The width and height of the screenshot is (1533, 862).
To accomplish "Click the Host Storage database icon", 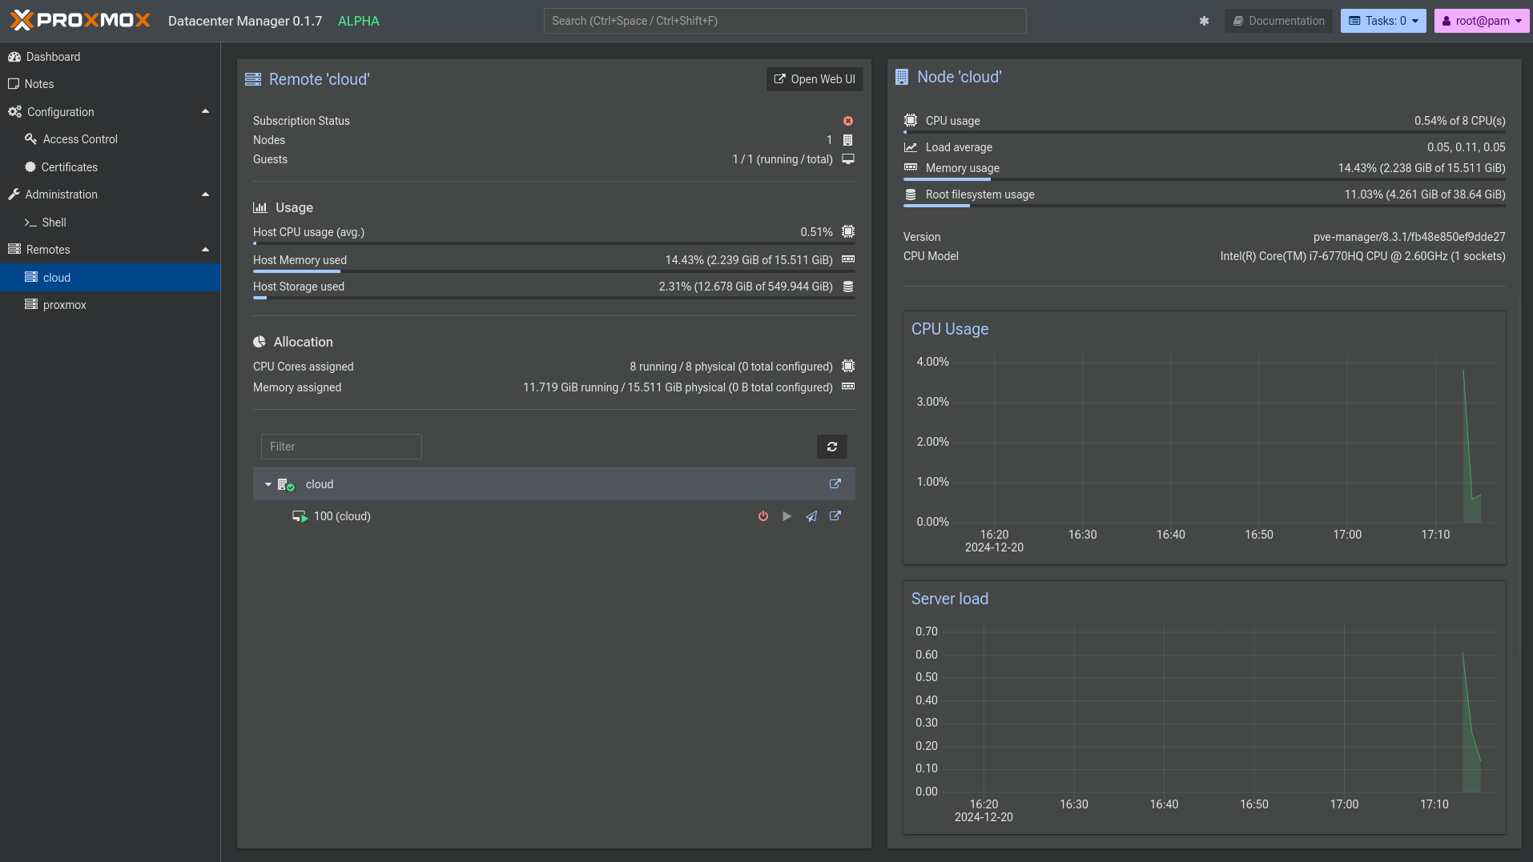I will [848, 287].
